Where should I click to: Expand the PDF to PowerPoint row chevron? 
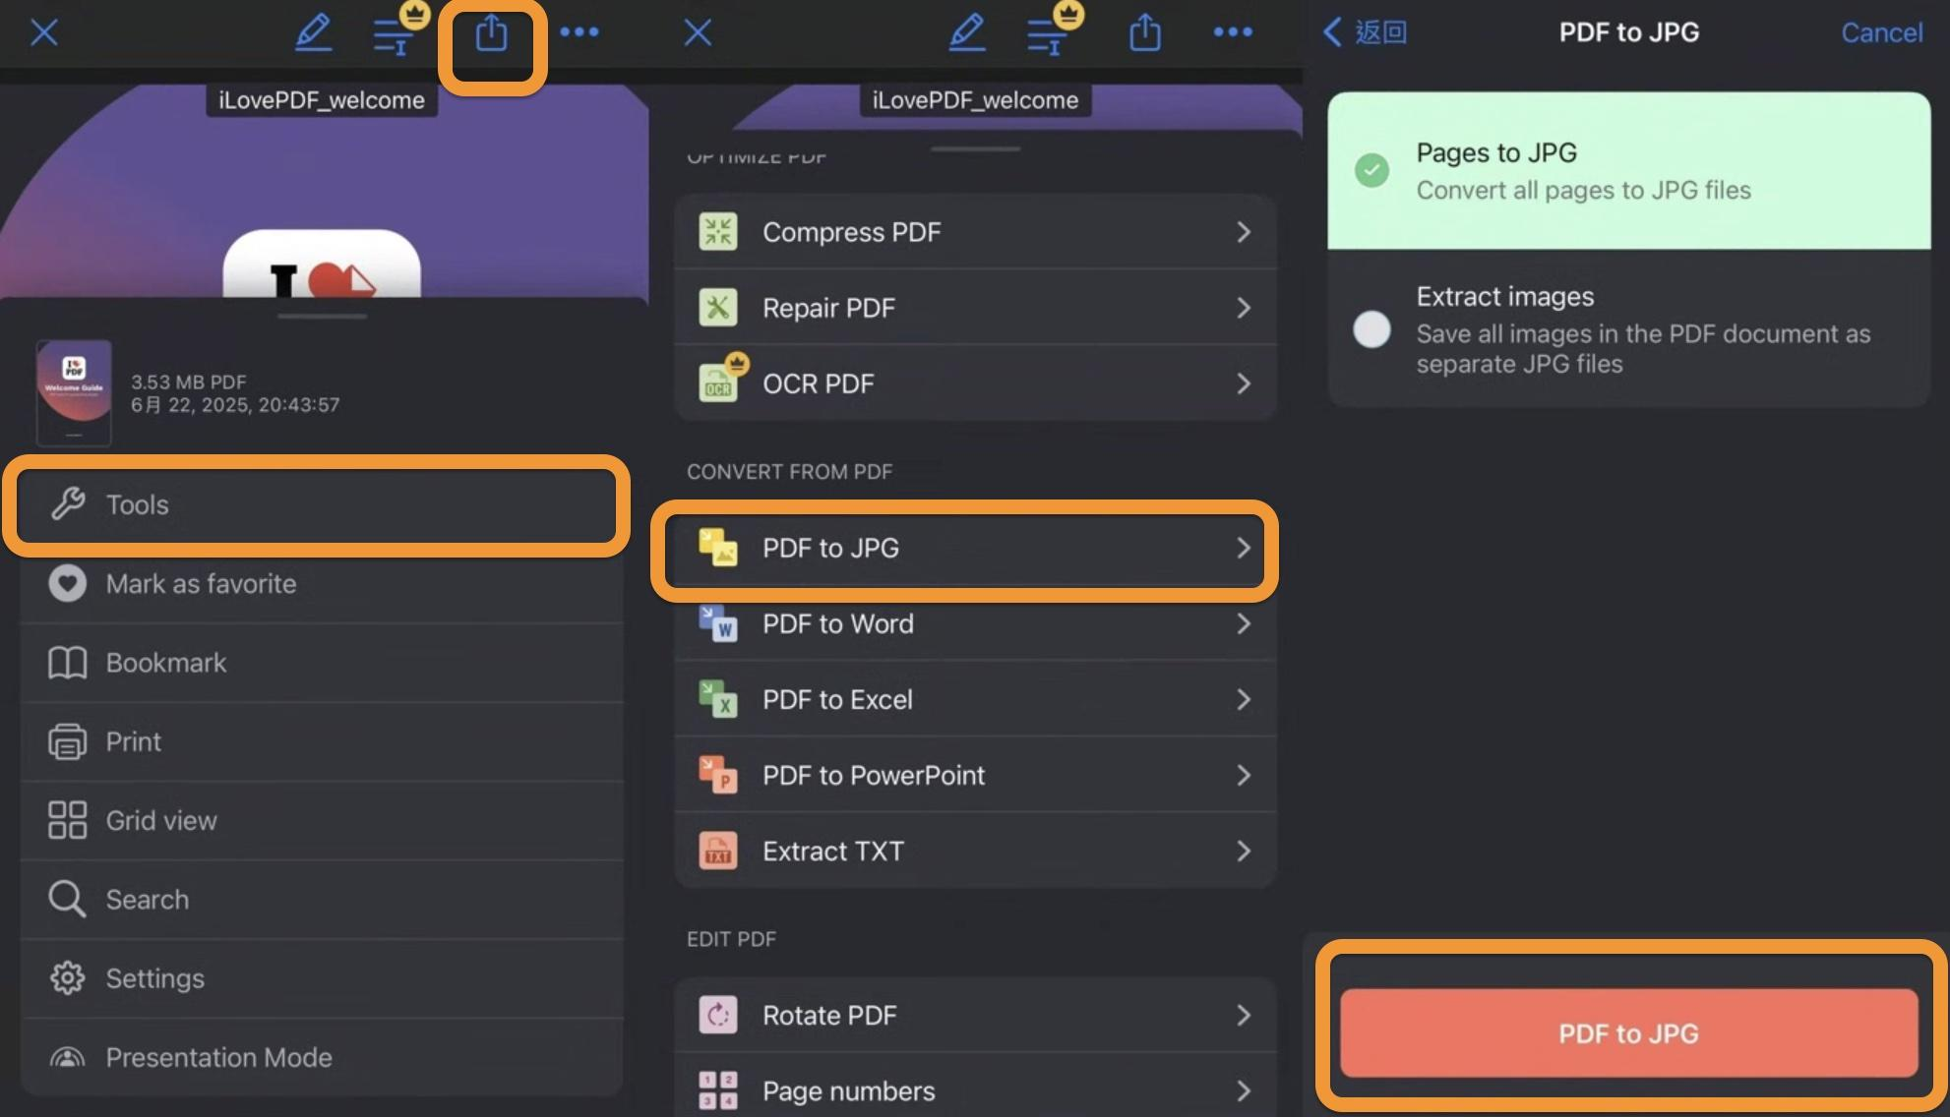coord(1244,775)
